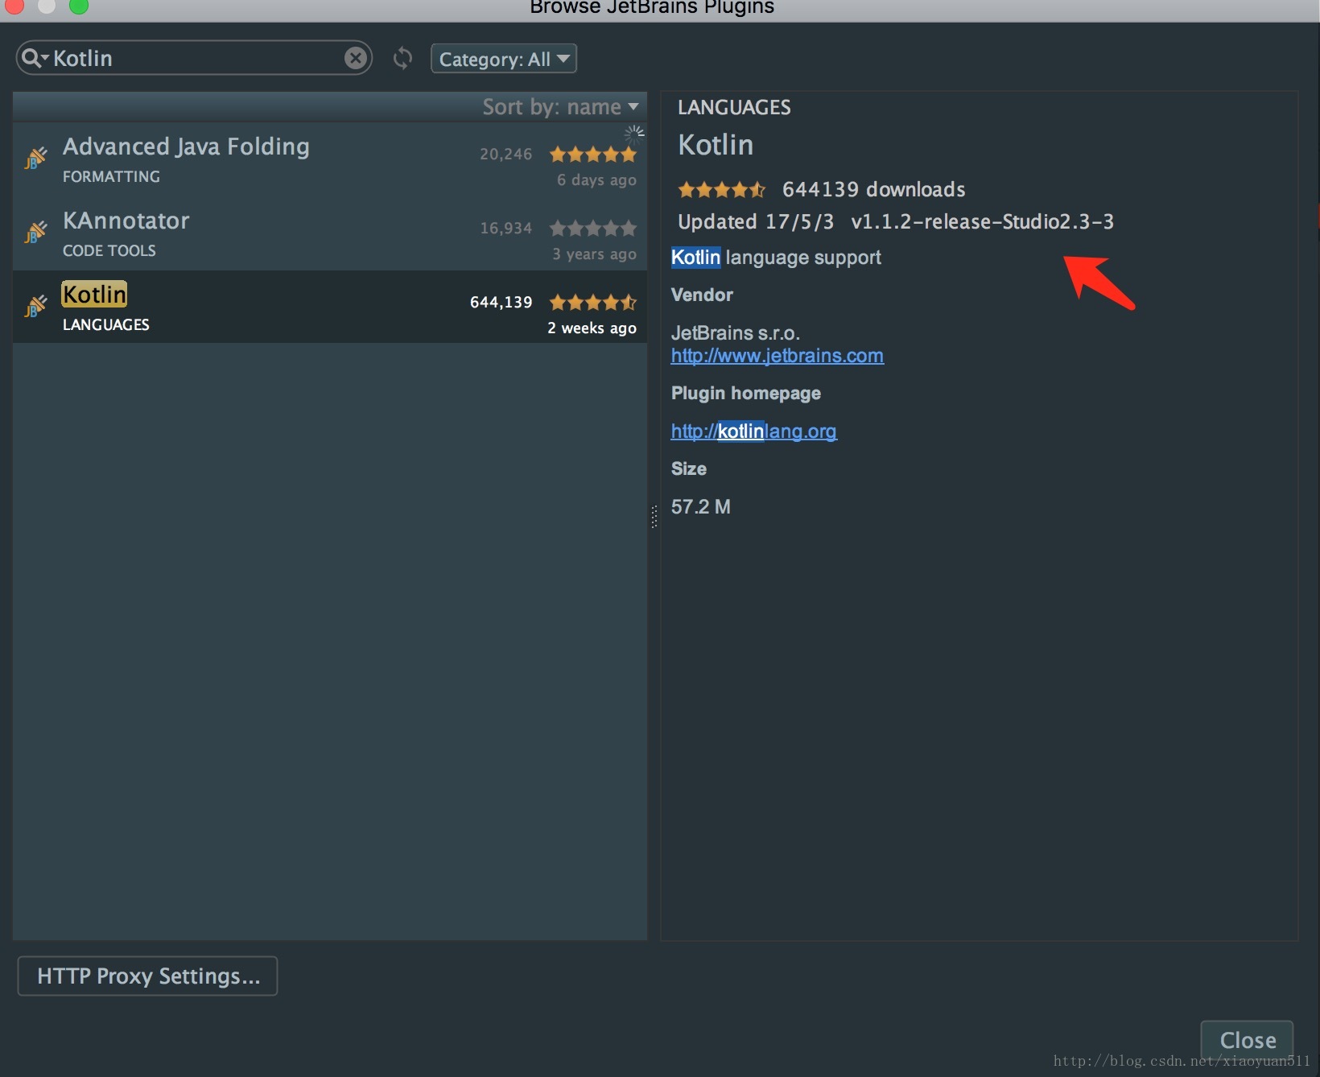Screen dimensions: 1320x1077
Task: Click the '57.2 M' size value
Action: coord(701,507)
